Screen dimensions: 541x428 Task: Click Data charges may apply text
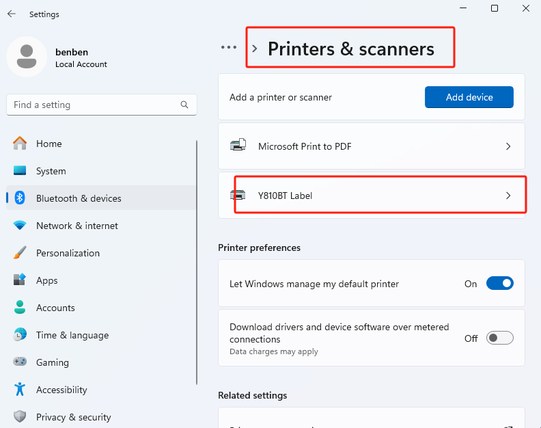[x=274, y=351]
